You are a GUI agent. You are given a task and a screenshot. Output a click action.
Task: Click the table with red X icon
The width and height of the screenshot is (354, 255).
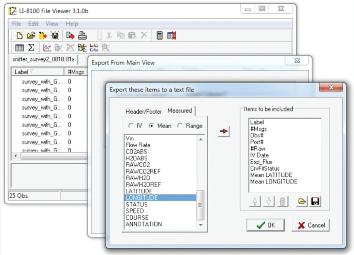171,35
